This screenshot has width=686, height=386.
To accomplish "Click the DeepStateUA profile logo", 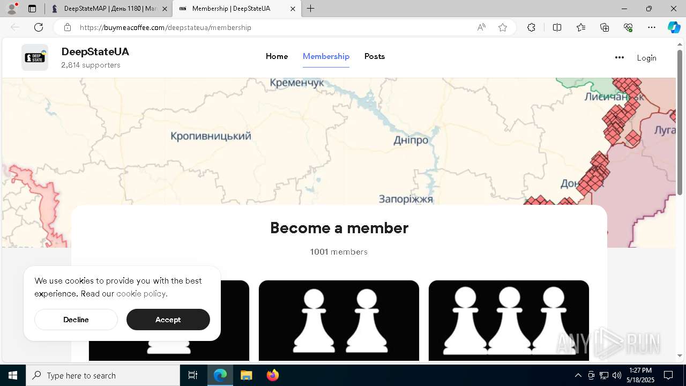I will (x=35, y=57).
